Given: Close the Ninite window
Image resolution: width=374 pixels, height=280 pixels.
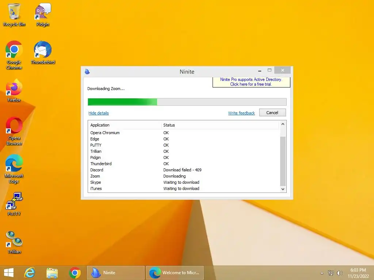Looking at the screenshot, I should coord(282,70).
